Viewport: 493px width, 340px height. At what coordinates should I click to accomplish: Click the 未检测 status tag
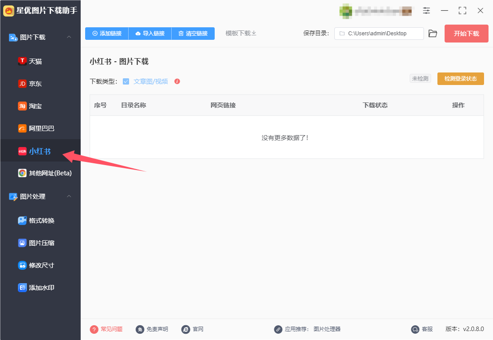pyautogui.click(x=420, y=78)
